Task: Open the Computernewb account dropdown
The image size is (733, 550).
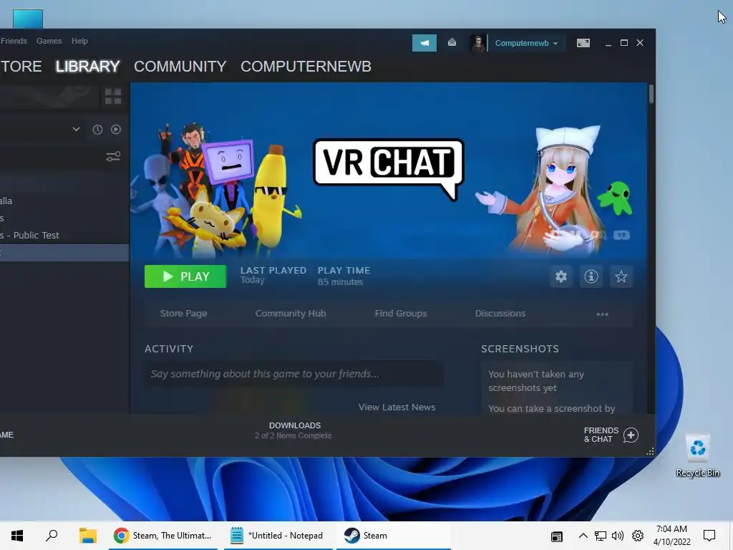Action: (x=526, y=43)
